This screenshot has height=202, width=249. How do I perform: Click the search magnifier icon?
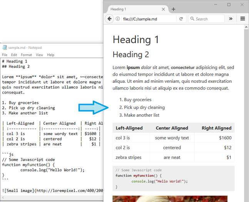coord(192,19)
